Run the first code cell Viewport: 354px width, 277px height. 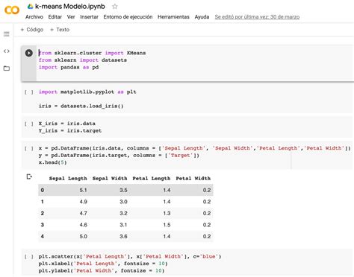coord(29,53)
